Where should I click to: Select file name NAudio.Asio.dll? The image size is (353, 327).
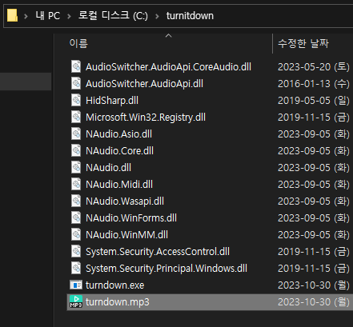pos(118,134)
